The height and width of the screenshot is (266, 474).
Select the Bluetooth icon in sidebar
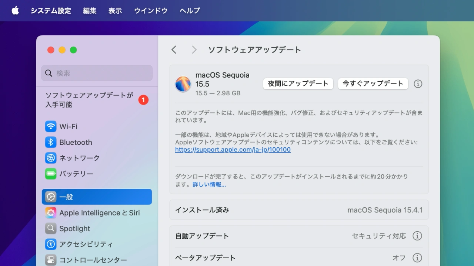[51, 142]
